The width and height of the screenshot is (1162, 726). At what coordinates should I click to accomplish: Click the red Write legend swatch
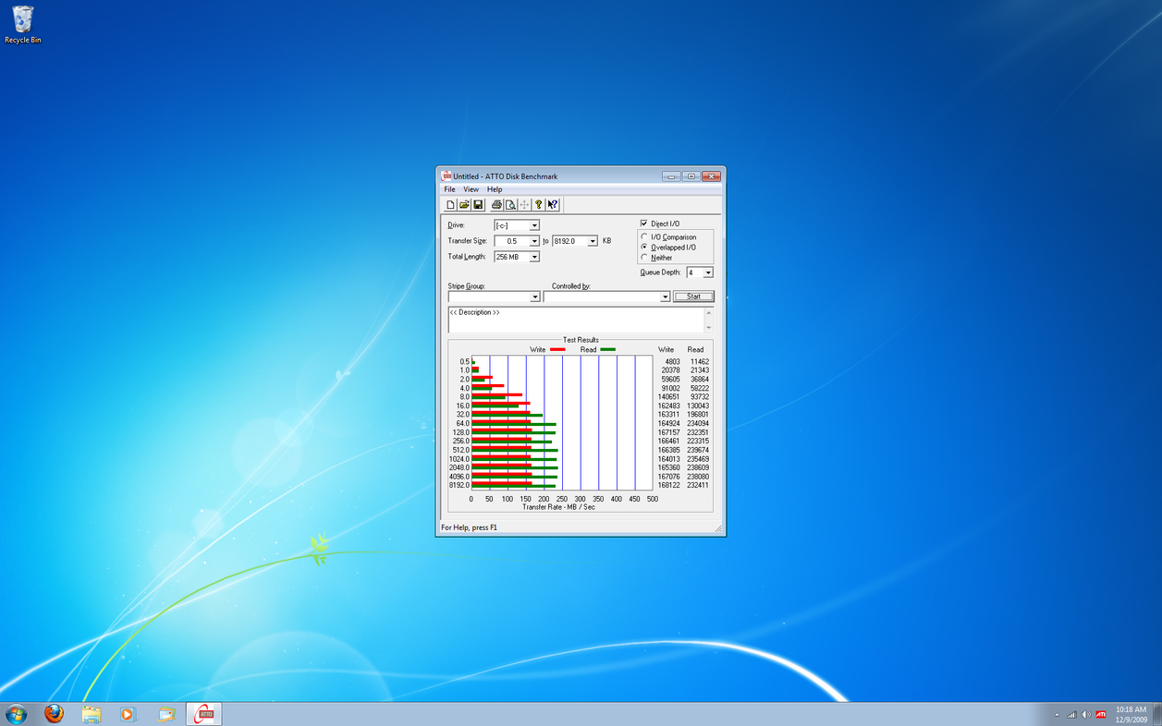point(557,350)
